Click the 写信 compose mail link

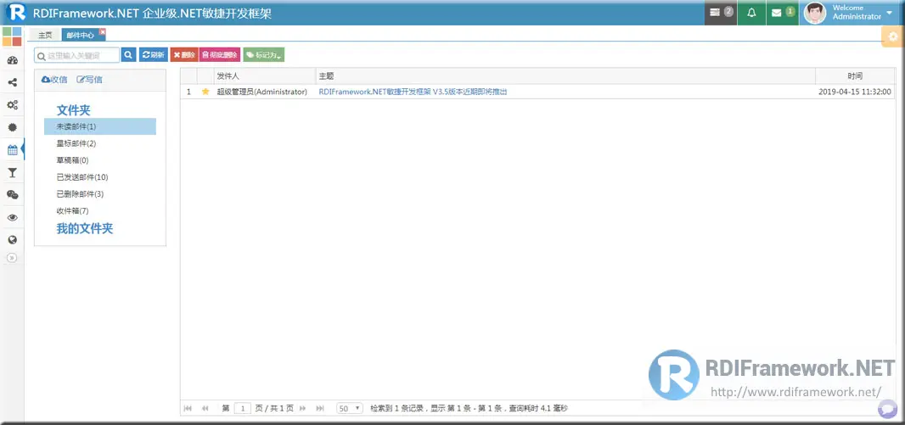89,80
